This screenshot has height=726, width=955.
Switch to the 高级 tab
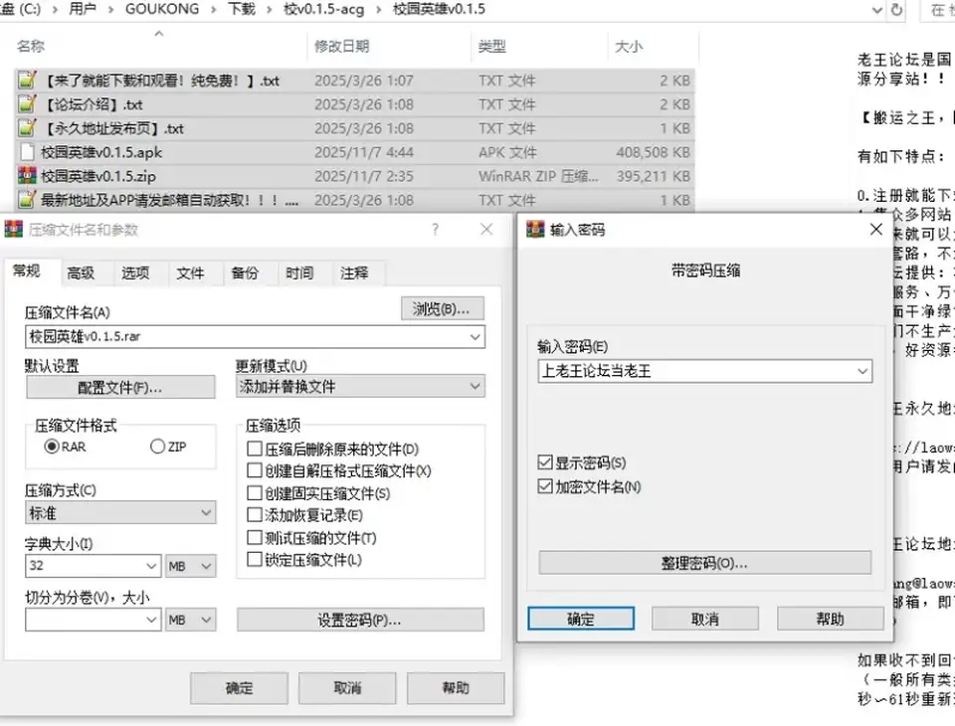tap(81, 272)
